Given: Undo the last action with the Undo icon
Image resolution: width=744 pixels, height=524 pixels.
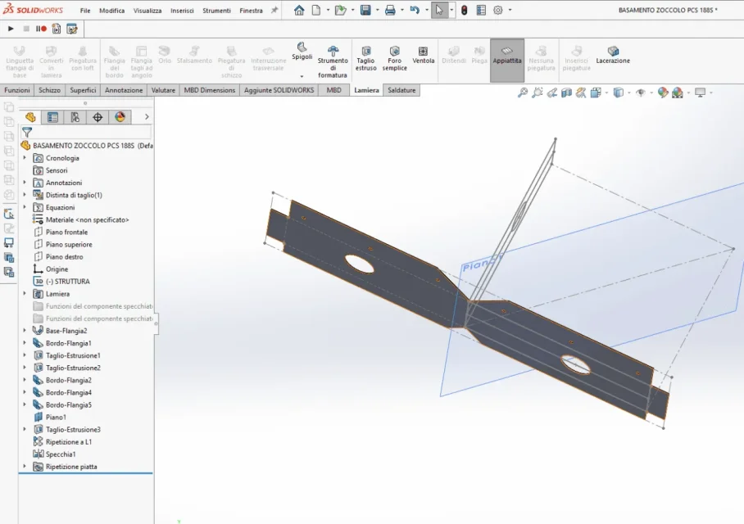Looking at the screenshot, I should point(415,10).
